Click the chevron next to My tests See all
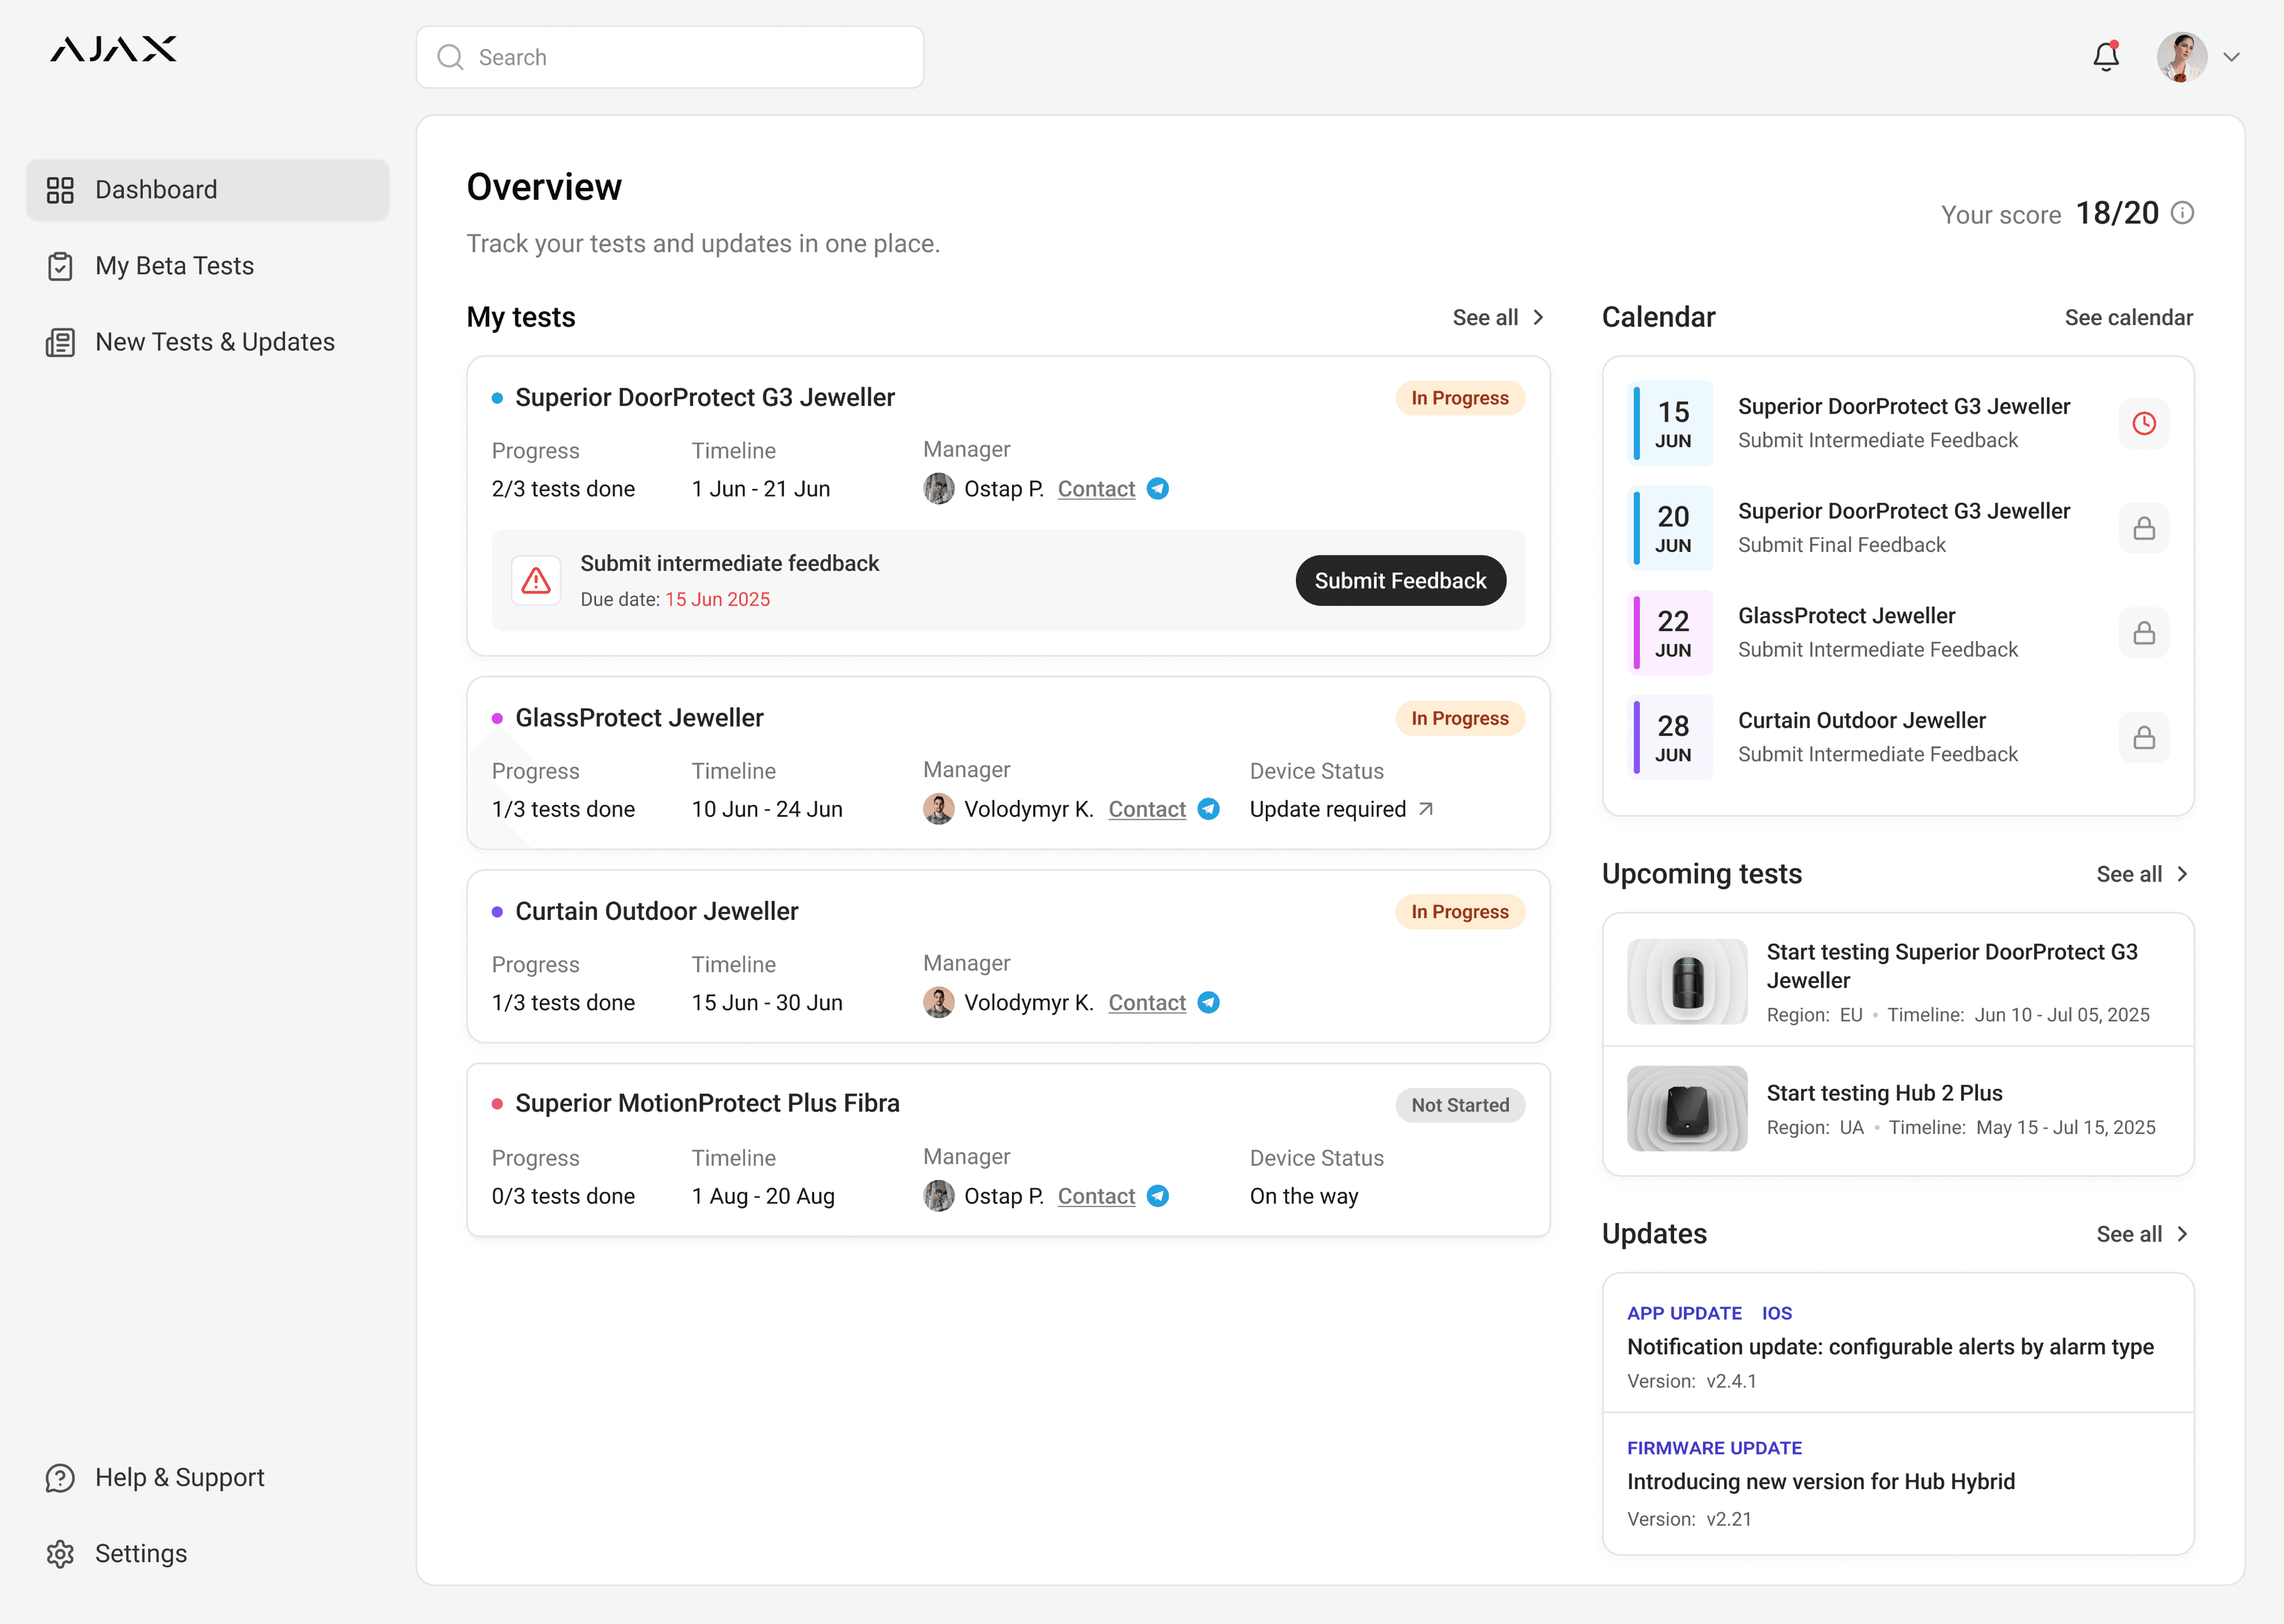 point(1538,318)
